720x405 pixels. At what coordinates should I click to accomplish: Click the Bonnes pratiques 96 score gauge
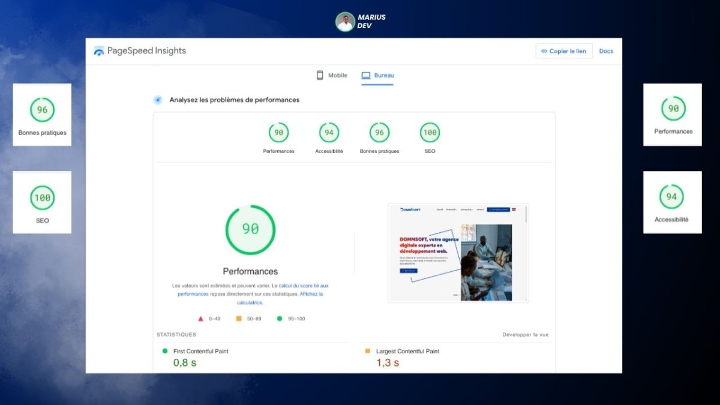tap(379, 133)
